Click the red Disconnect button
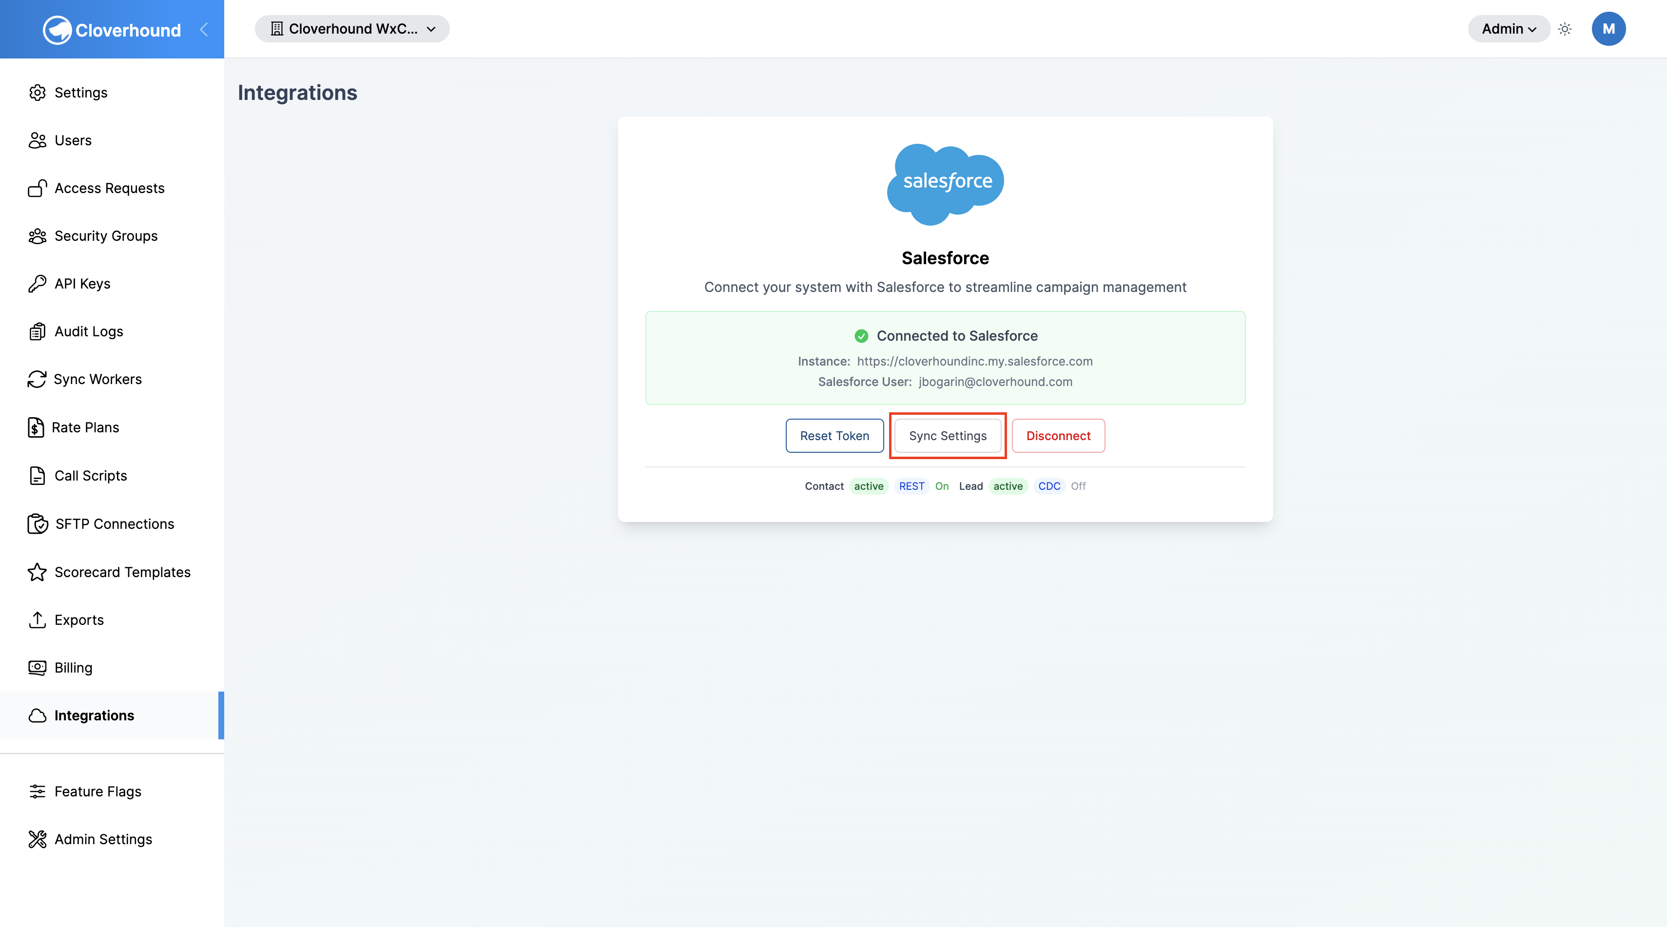1667x927 pixels. coord(1058,436)
